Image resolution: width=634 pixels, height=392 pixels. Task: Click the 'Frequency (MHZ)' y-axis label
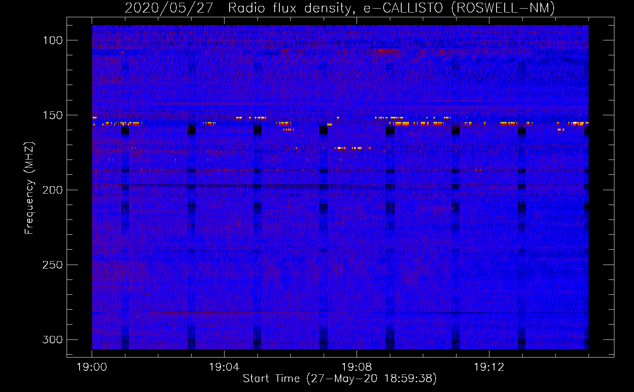[x=29, y=188]
